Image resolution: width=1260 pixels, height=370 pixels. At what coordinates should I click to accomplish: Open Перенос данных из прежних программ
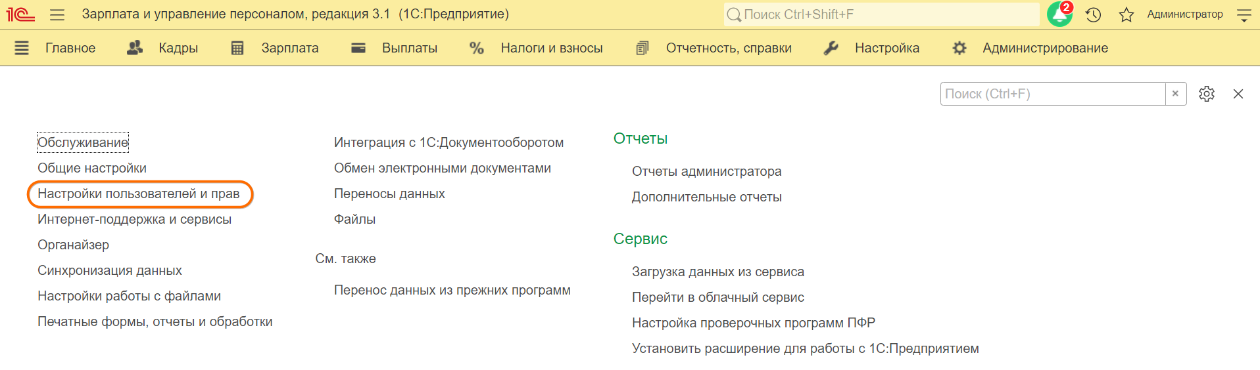[x=452, y=290]
